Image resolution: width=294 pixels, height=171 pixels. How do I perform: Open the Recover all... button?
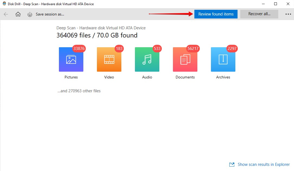click(259, 14)
